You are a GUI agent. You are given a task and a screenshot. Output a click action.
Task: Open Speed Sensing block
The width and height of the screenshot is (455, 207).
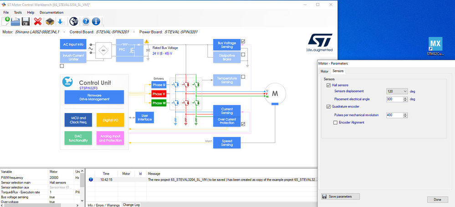pyautogui.click(x=227, y=143)
